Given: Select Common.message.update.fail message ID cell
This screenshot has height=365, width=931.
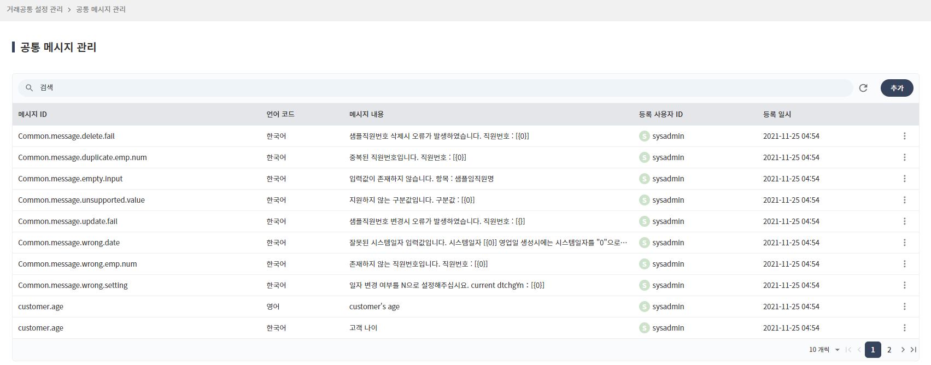Looking at the screenshot, I should click(68, 221).
